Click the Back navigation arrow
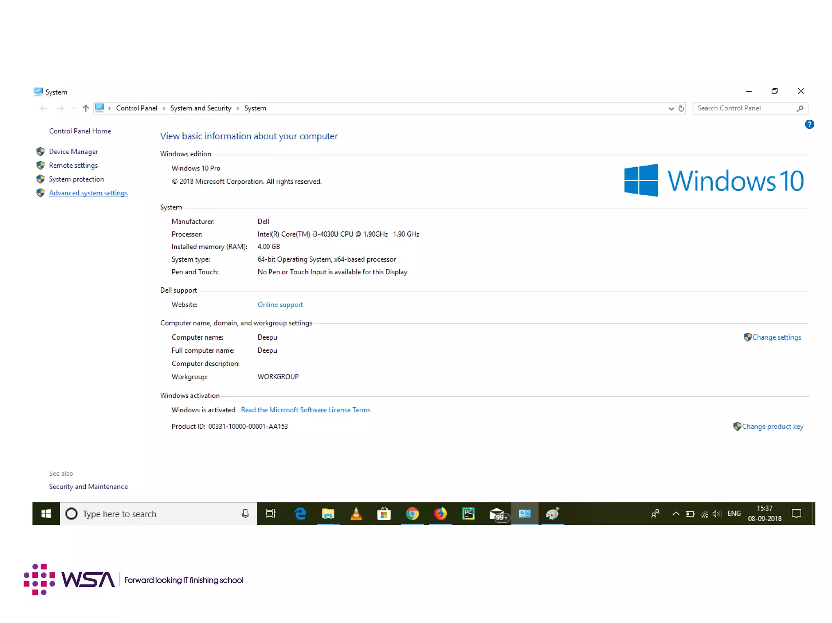 pos(43,108)
